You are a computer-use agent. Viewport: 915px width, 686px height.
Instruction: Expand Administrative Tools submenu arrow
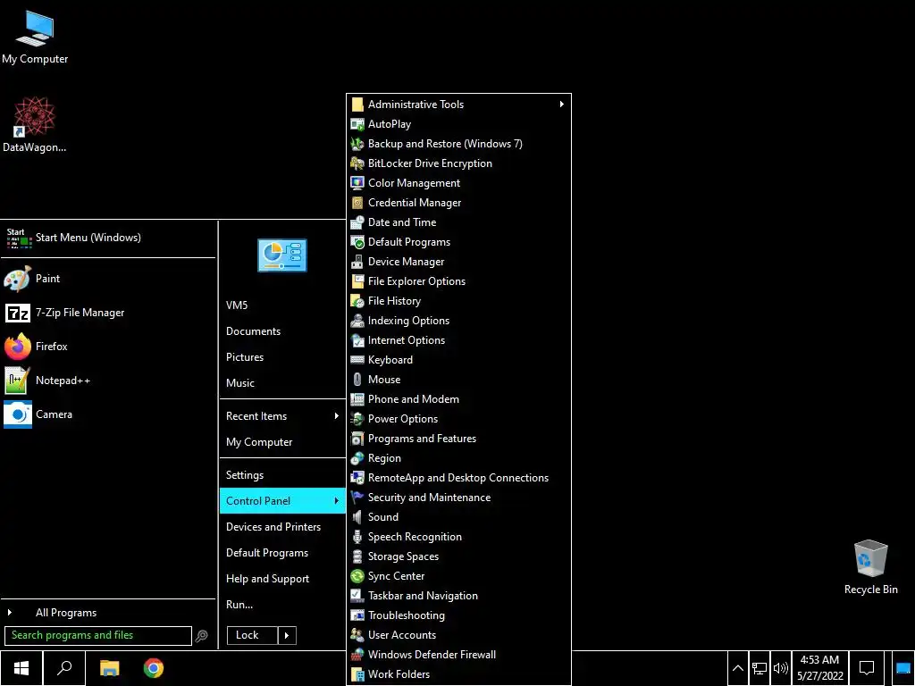(561, 105)
